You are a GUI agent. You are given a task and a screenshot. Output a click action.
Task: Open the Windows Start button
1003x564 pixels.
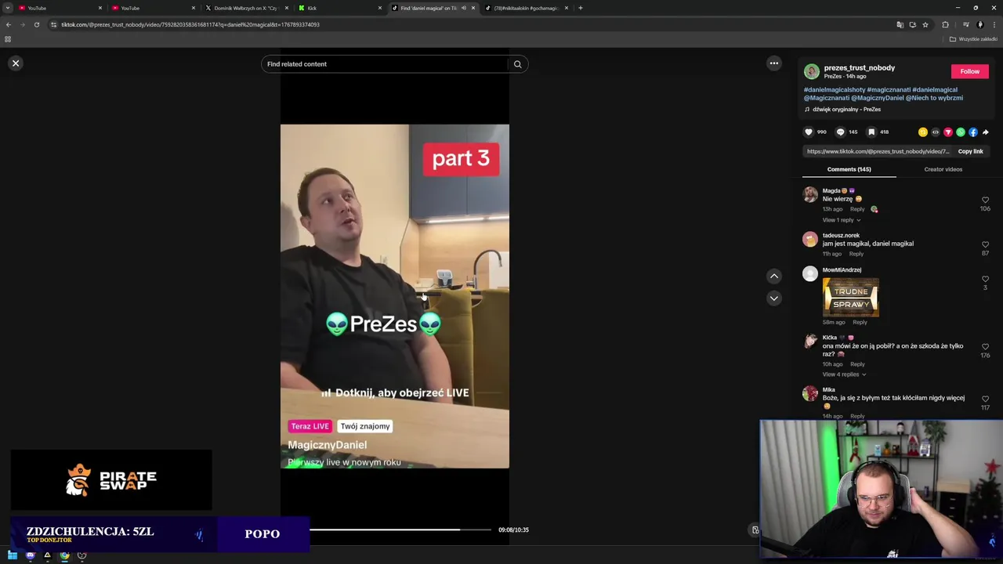(x=13, y=555)
